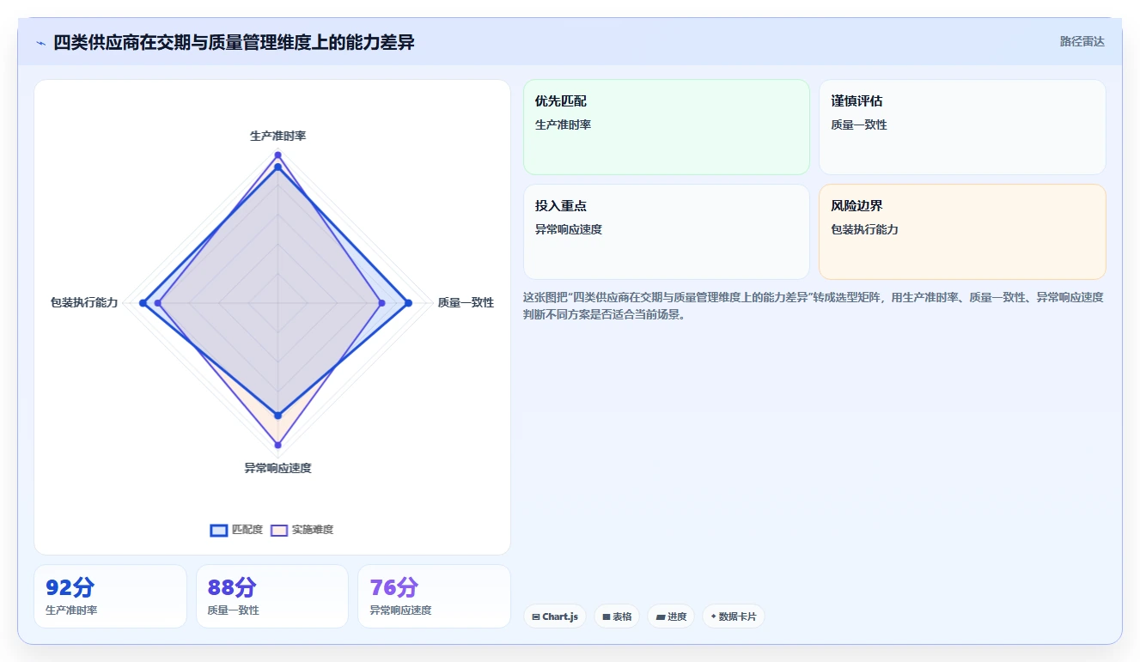Click 包装执行能力 text in 风险边界 card
Screen dimensions: 1140x662
click(865, 229)
